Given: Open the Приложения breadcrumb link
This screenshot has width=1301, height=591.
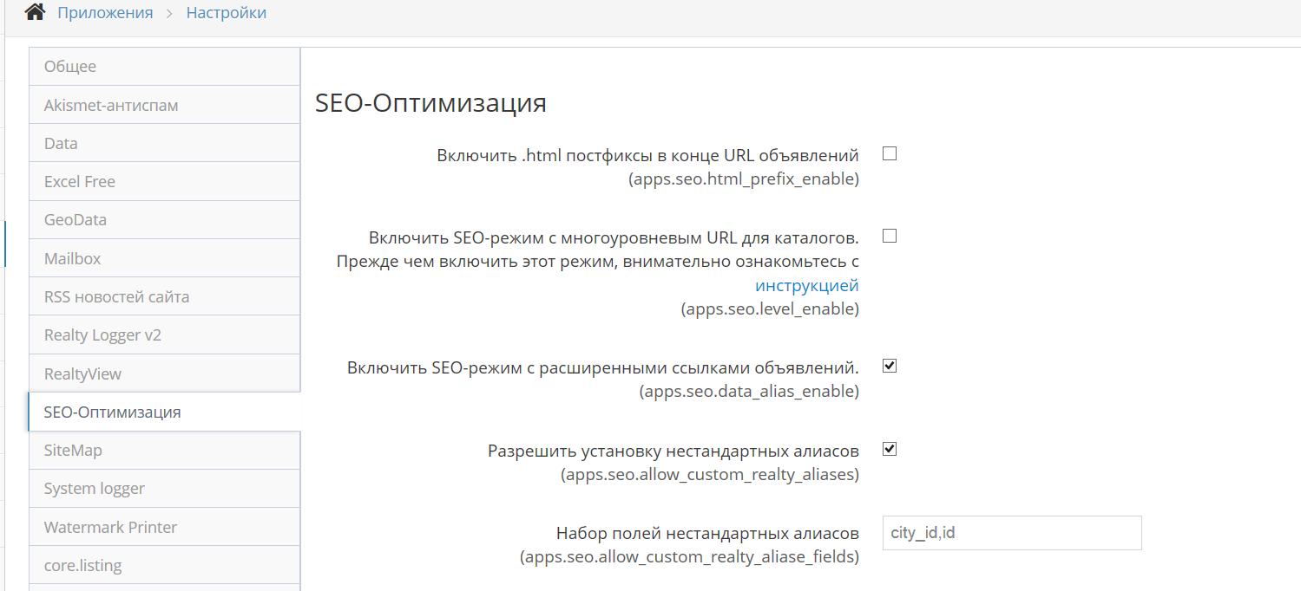Looking at the screenshot, I should [x=105, y=13].
